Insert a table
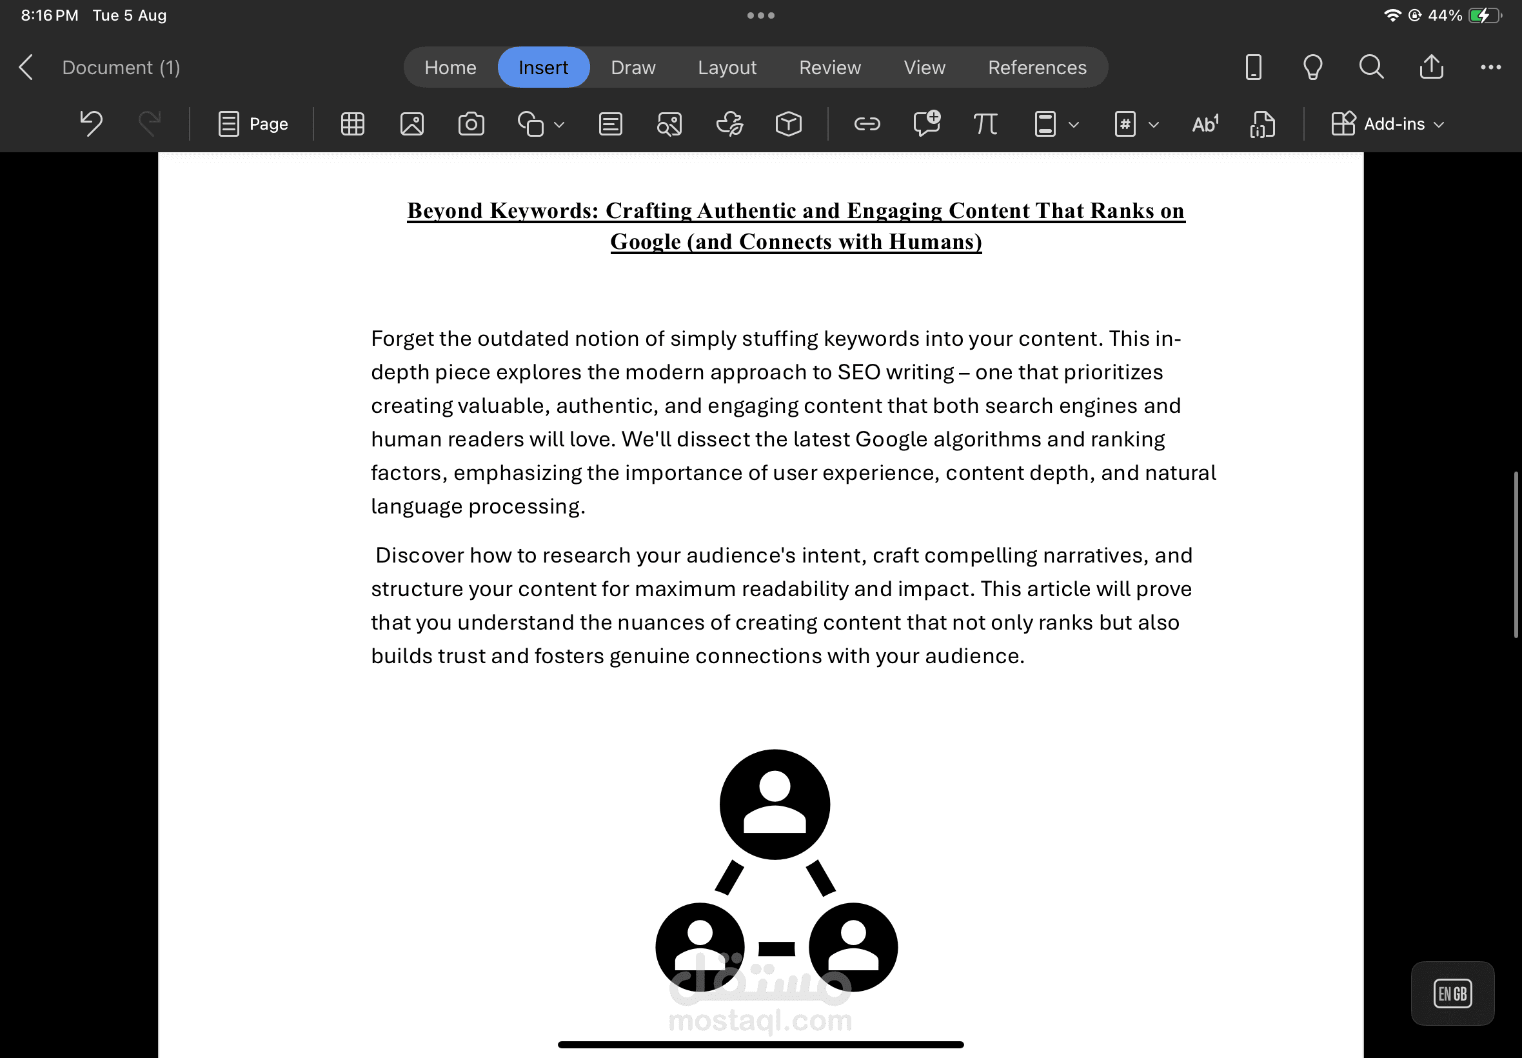1522x1058 pixels. [x=353, y=124]
